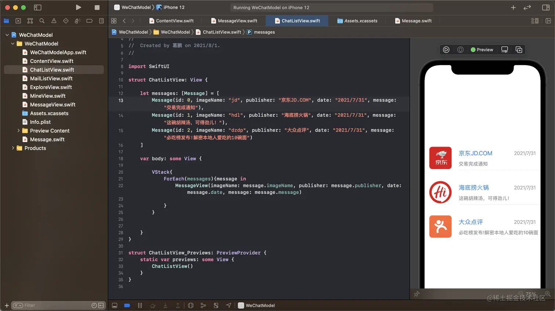Viewport: 555px width, 311px height.
Task: Switch to the MessageView.swift tab
Action: pyautogui.click(x=234, y=21)
